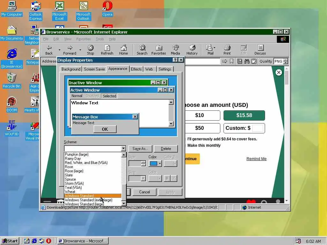Click the Remind Me link
Image resolution: width=327 pixels, height=245 pixels.
[x=256, y=159]
